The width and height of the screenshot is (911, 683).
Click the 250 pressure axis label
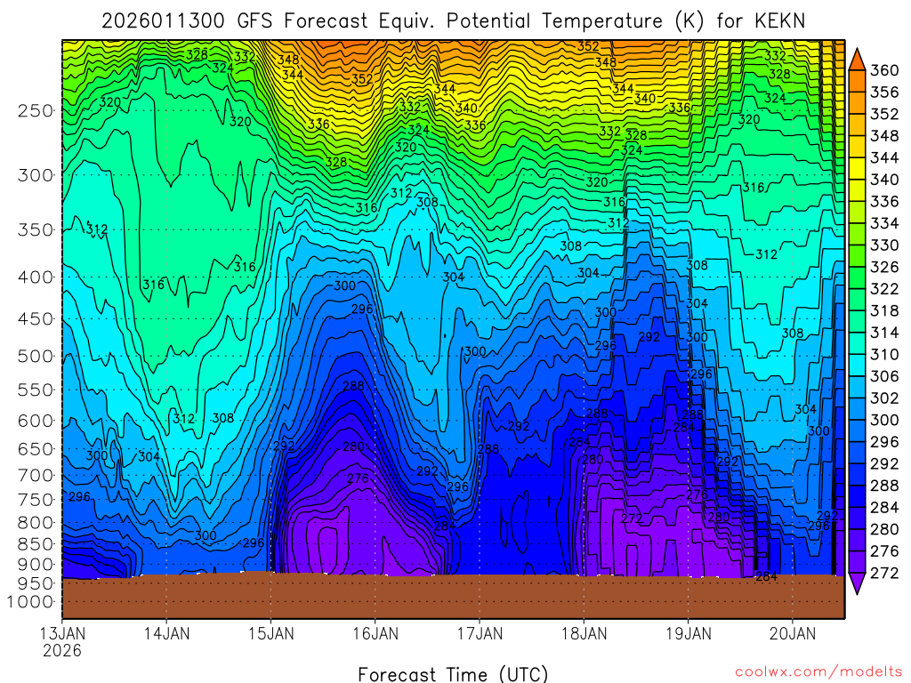pos(36,110)
